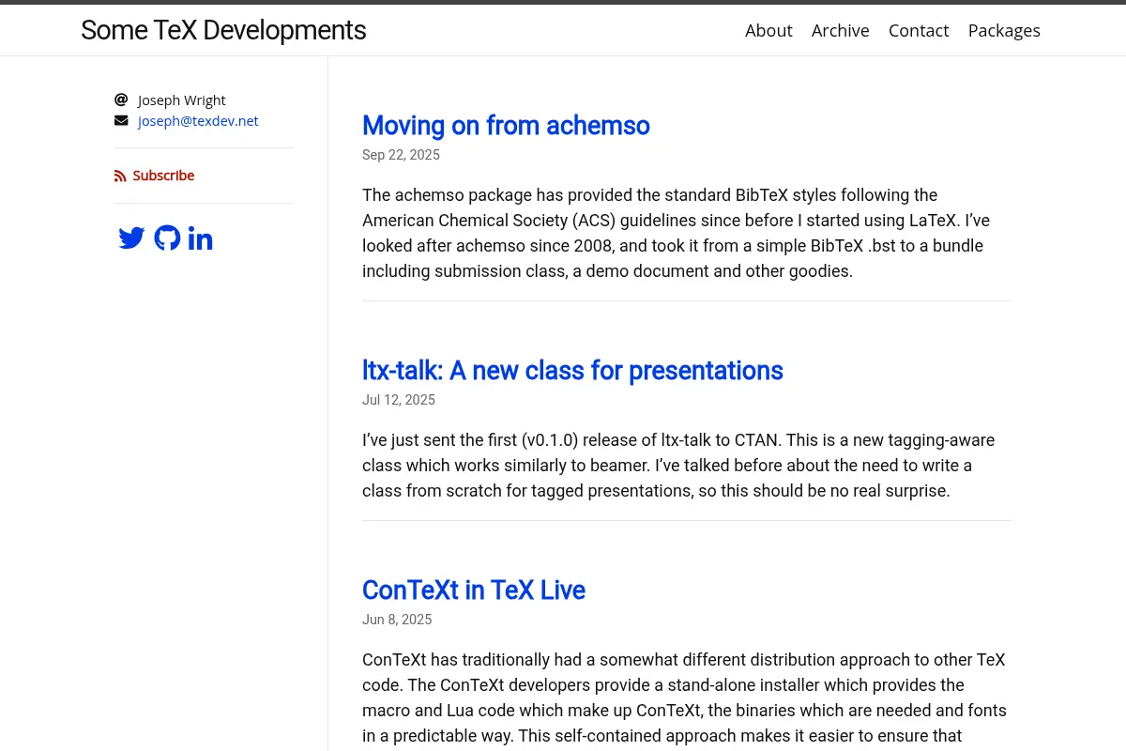Open the Archive menu item
Image resolution: width=1126 pixels, height=751 pixels.
tap(840, 30)
